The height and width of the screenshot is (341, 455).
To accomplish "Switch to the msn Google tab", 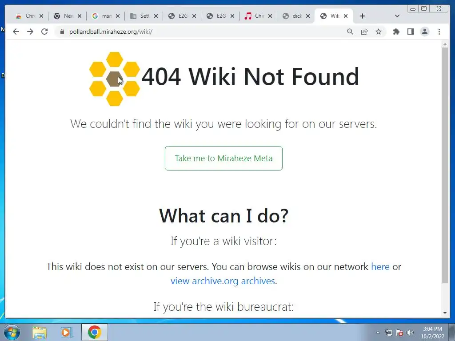I will pyautogui.click(x=103, y=16).
